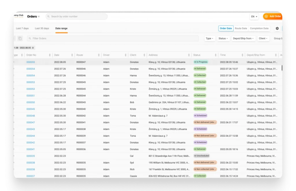Switch sorting to Completion Date
The height and width of the screenshot is (191, 296).
[259, 28]
